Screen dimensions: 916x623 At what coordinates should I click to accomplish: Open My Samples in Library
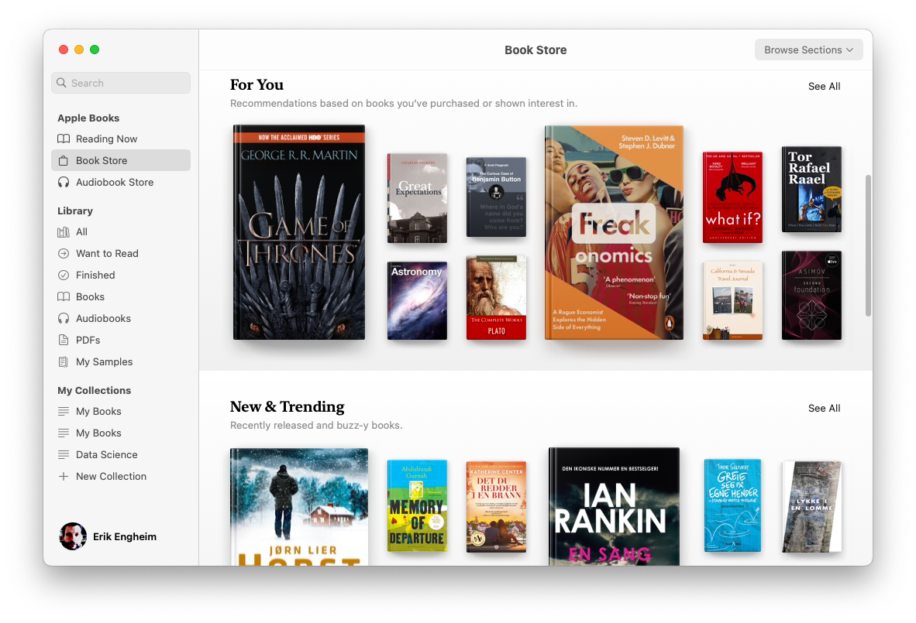coord(121,361)
